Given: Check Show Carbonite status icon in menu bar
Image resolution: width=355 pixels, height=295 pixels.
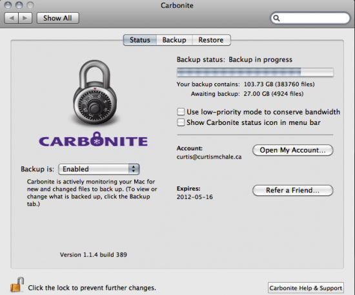Looking at the screenshot, I should click(181, 122).
